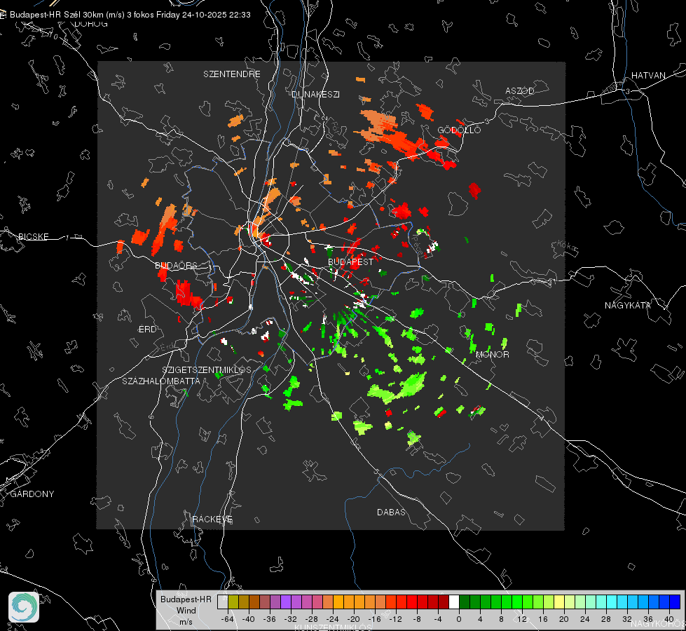
Task: Click the swirl logo icon at bottom left
Action: click(x=24, y=607)
